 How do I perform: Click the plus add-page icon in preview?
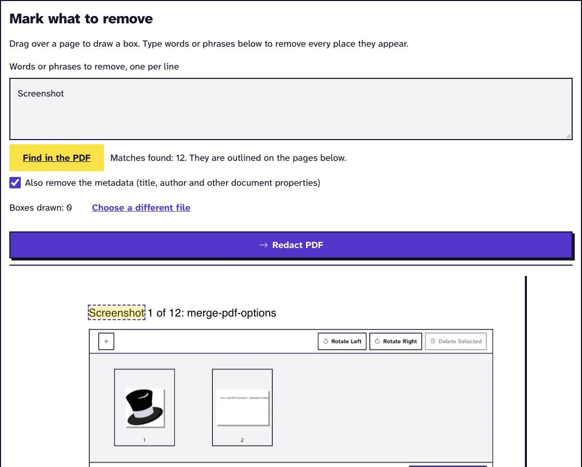106,341
